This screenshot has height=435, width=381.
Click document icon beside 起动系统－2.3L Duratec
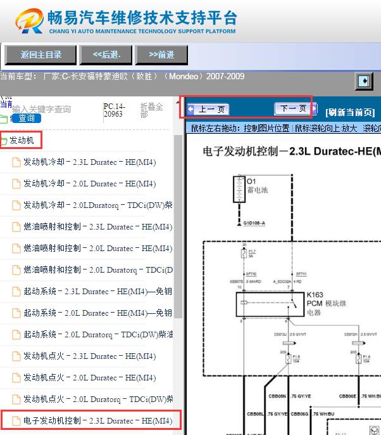(16, 292)
